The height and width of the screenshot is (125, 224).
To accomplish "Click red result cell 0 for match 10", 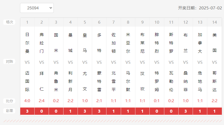I will coord(157,111).
